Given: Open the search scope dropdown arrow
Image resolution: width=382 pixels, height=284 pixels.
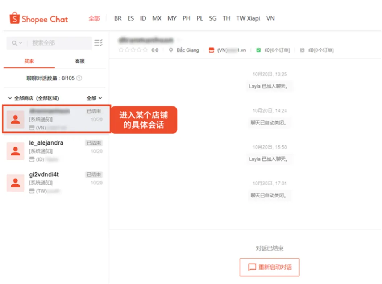Looking at the screenshot, I should [21, 43].
